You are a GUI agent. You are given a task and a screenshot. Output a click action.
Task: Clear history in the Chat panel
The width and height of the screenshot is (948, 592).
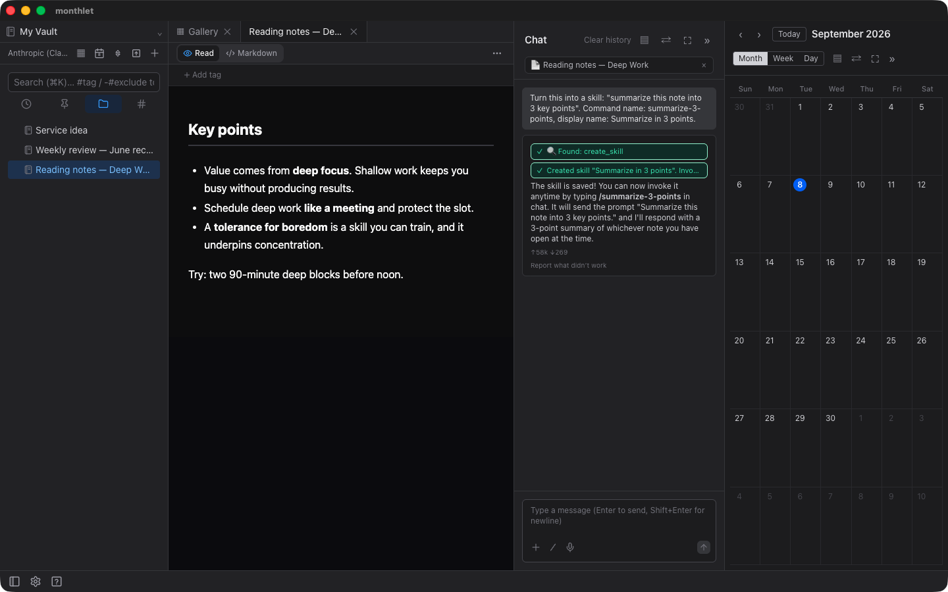[607, 40]
